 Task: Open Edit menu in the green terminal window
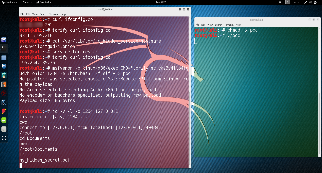203,25
